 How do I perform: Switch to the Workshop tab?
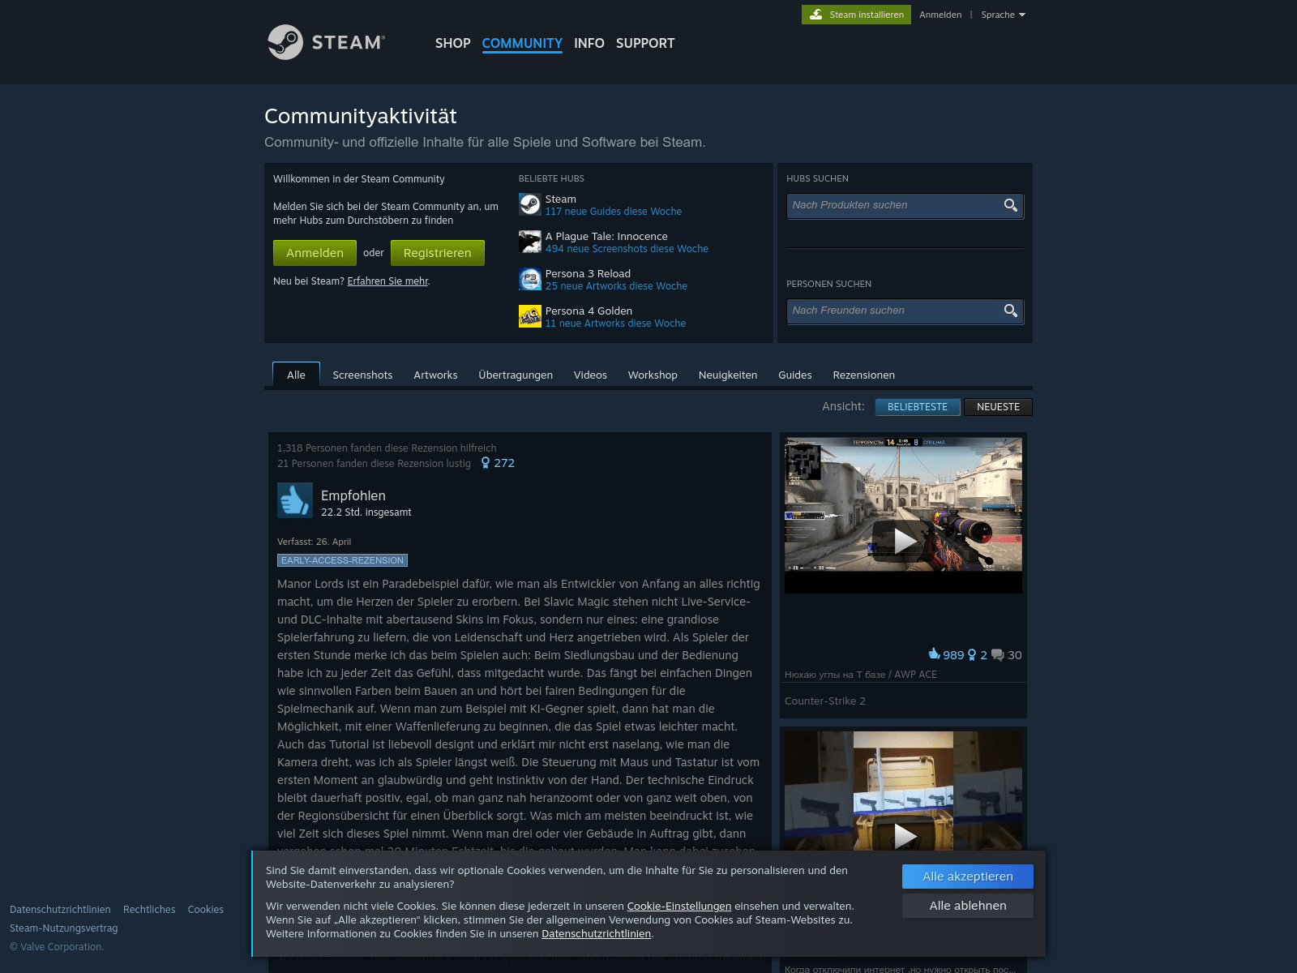pos(653,375)
